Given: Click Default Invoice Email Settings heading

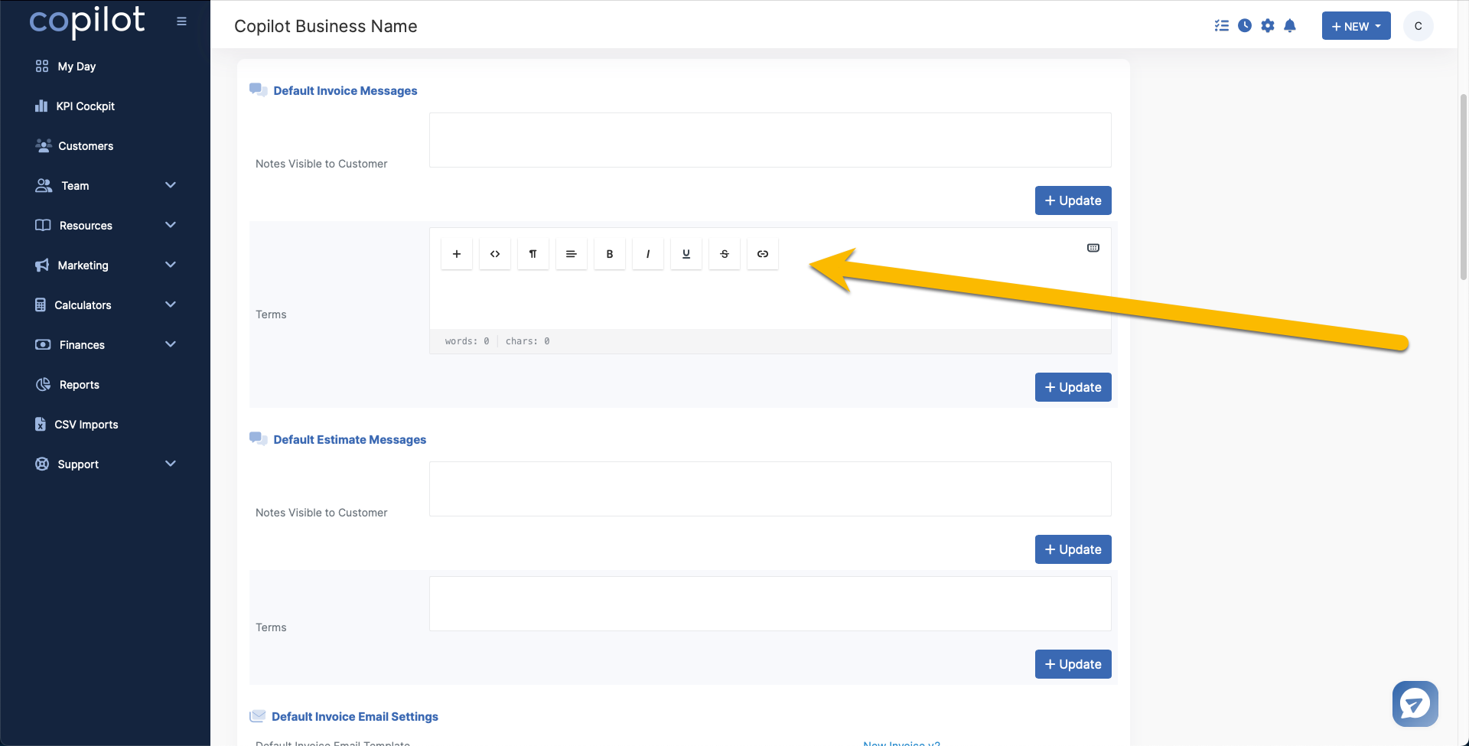Looking at the screenshot, I should (x=355, y=716).
